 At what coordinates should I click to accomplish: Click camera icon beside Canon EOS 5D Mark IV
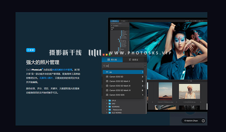coord(107,90)
